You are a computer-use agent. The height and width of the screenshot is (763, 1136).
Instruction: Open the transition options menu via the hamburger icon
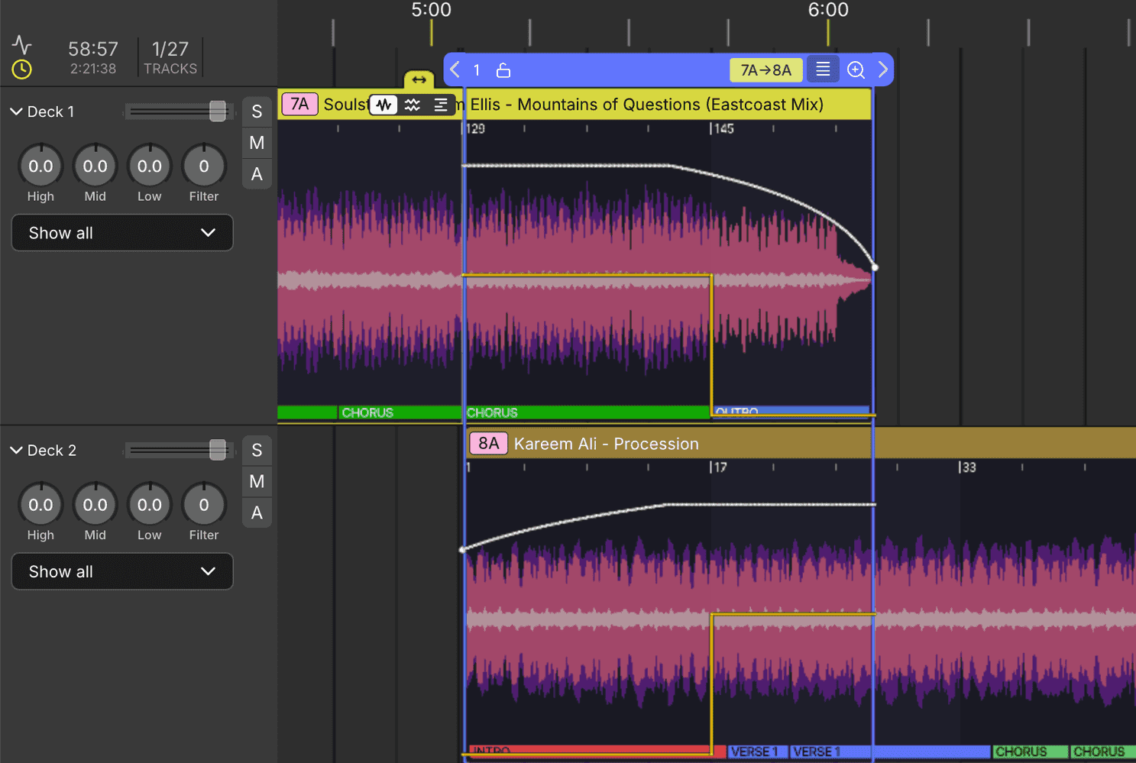(823, 70)
